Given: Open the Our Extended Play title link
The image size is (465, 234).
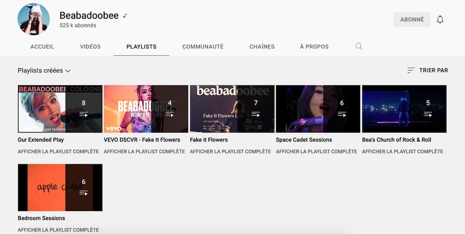Looking at the screenshot, I should point(41,140).
